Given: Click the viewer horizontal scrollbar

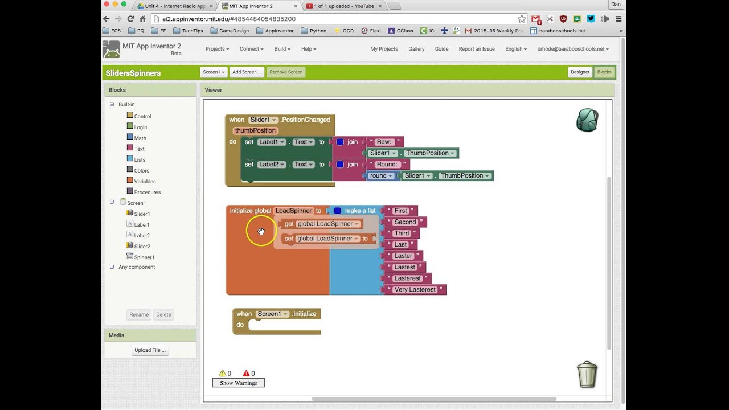Looking at the screenshot, I should point(433,399).
